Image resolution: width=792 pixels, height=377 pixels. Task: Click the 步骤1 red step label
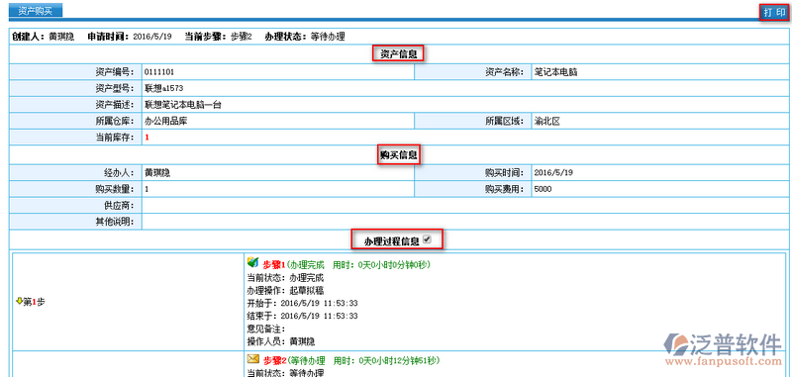pyautogui.click(x=274, y=264)
